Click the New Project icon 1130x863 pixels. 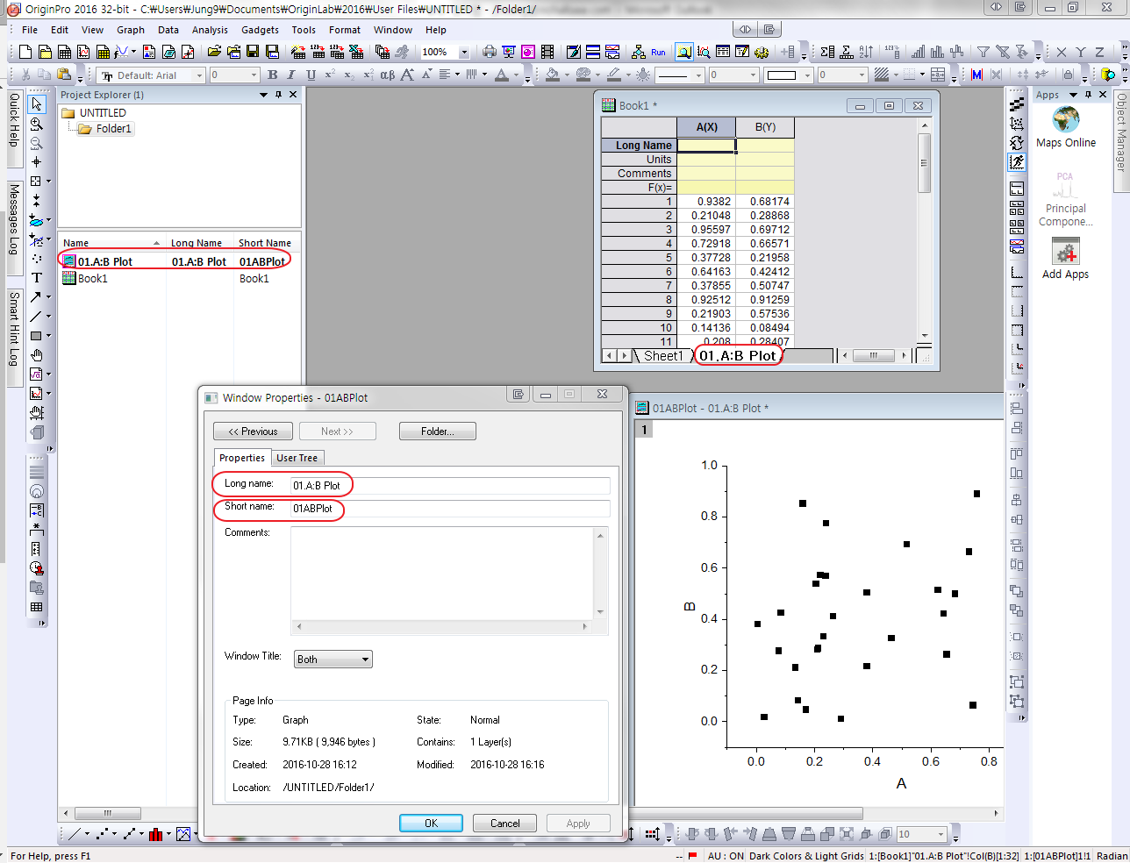tap(25, 53)
